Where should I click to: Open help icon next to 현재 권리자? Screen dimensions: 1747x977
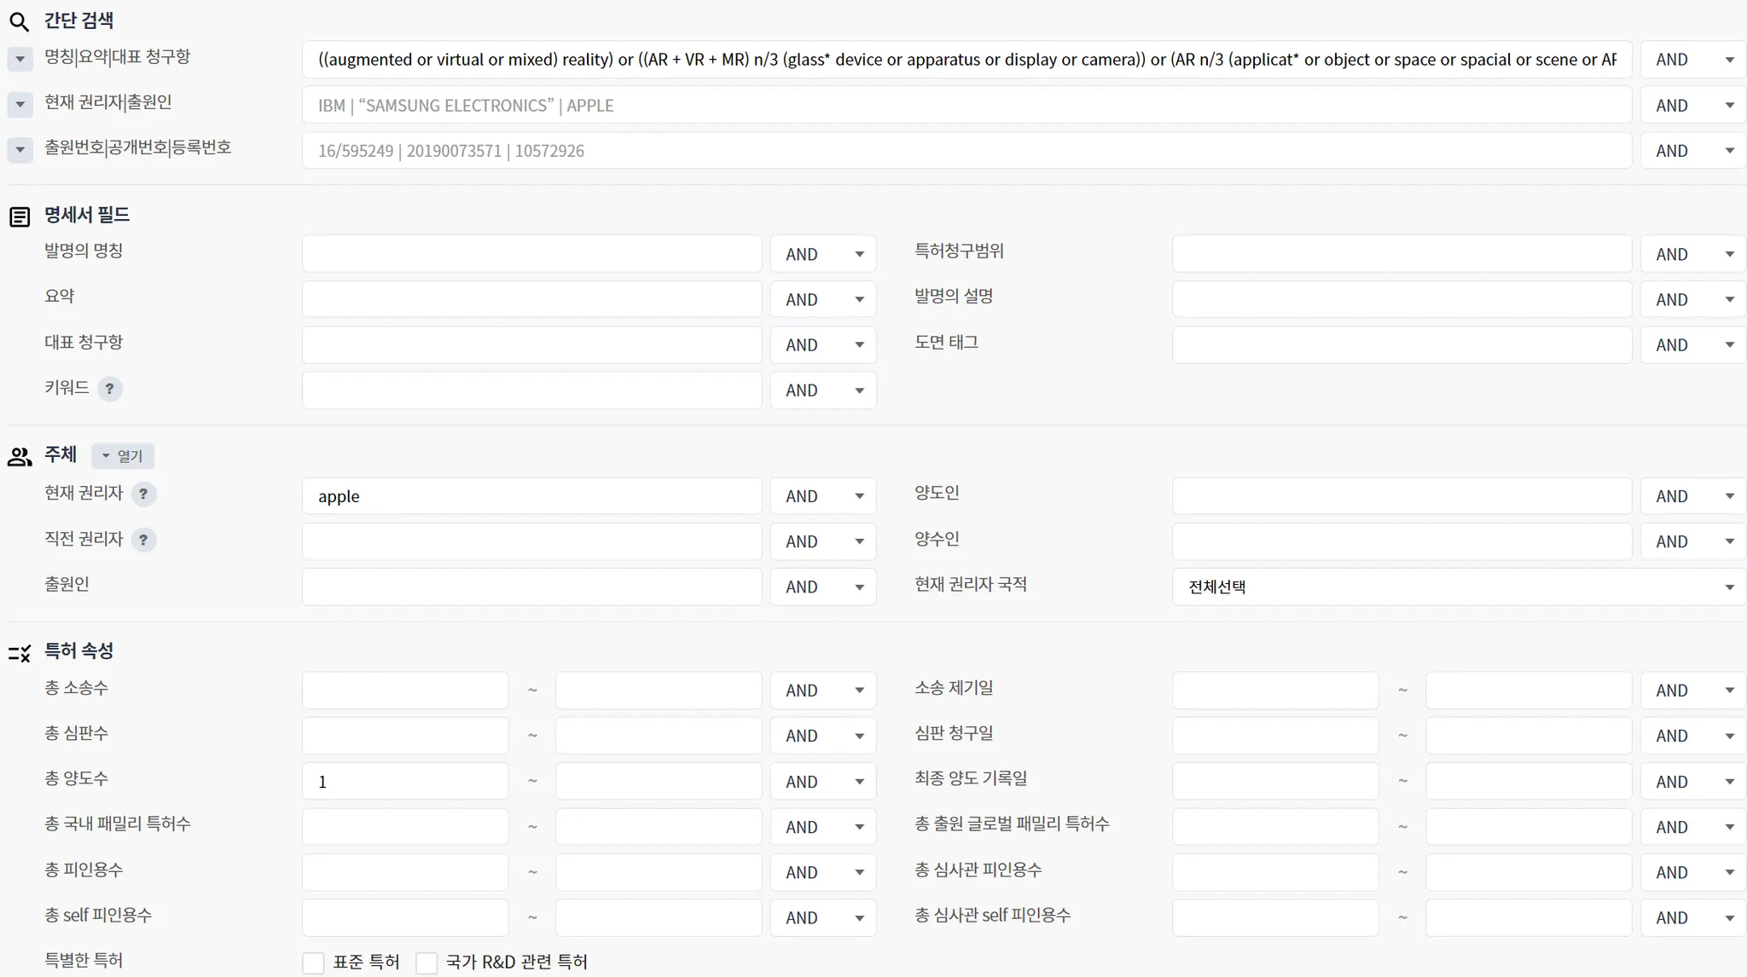[143, 494]
